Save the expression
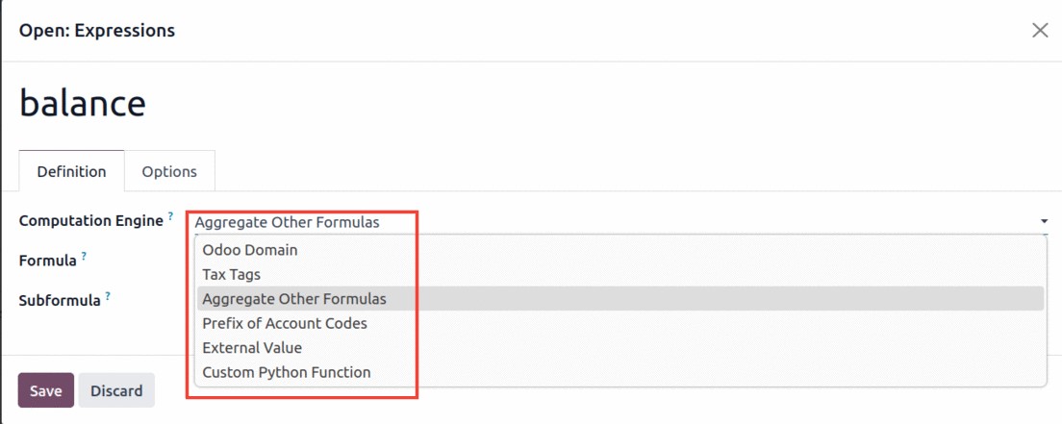This screenshot has width=1062, height=424. [46, 390]
